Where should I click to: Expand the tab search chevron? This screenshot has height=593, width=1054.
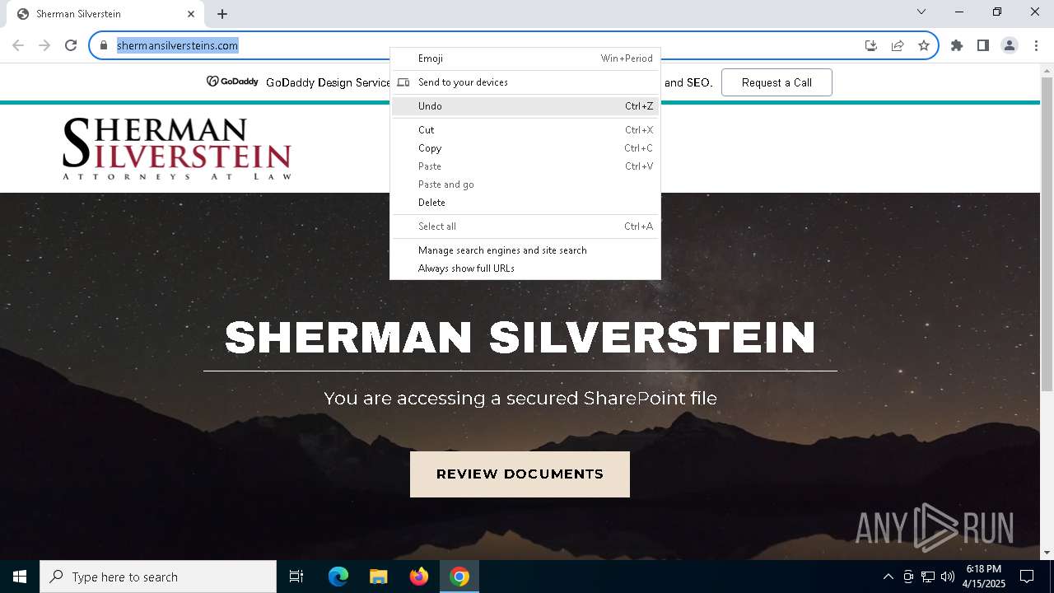[921, 12]
